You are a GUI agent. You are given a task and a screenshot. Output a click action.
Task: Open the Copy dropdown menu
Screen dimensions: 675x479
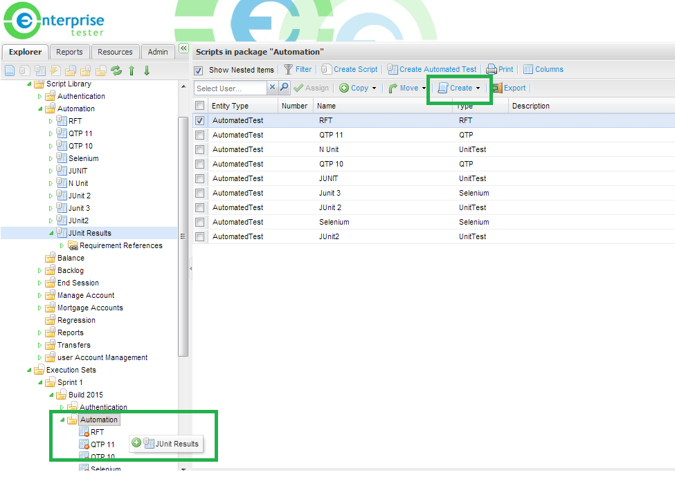358,88
